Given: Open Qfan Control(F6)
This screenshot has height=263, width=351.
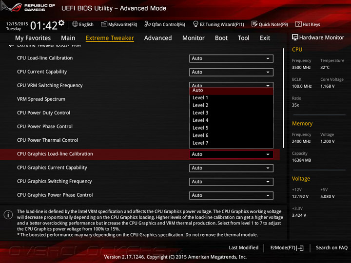Looking at the screenshot, I should [165, 24].
